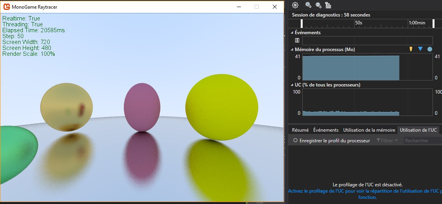This screenshot has height=204, width=442.
Task: Open the Utilisation de la mémoire tab
Action: point(369,130)
